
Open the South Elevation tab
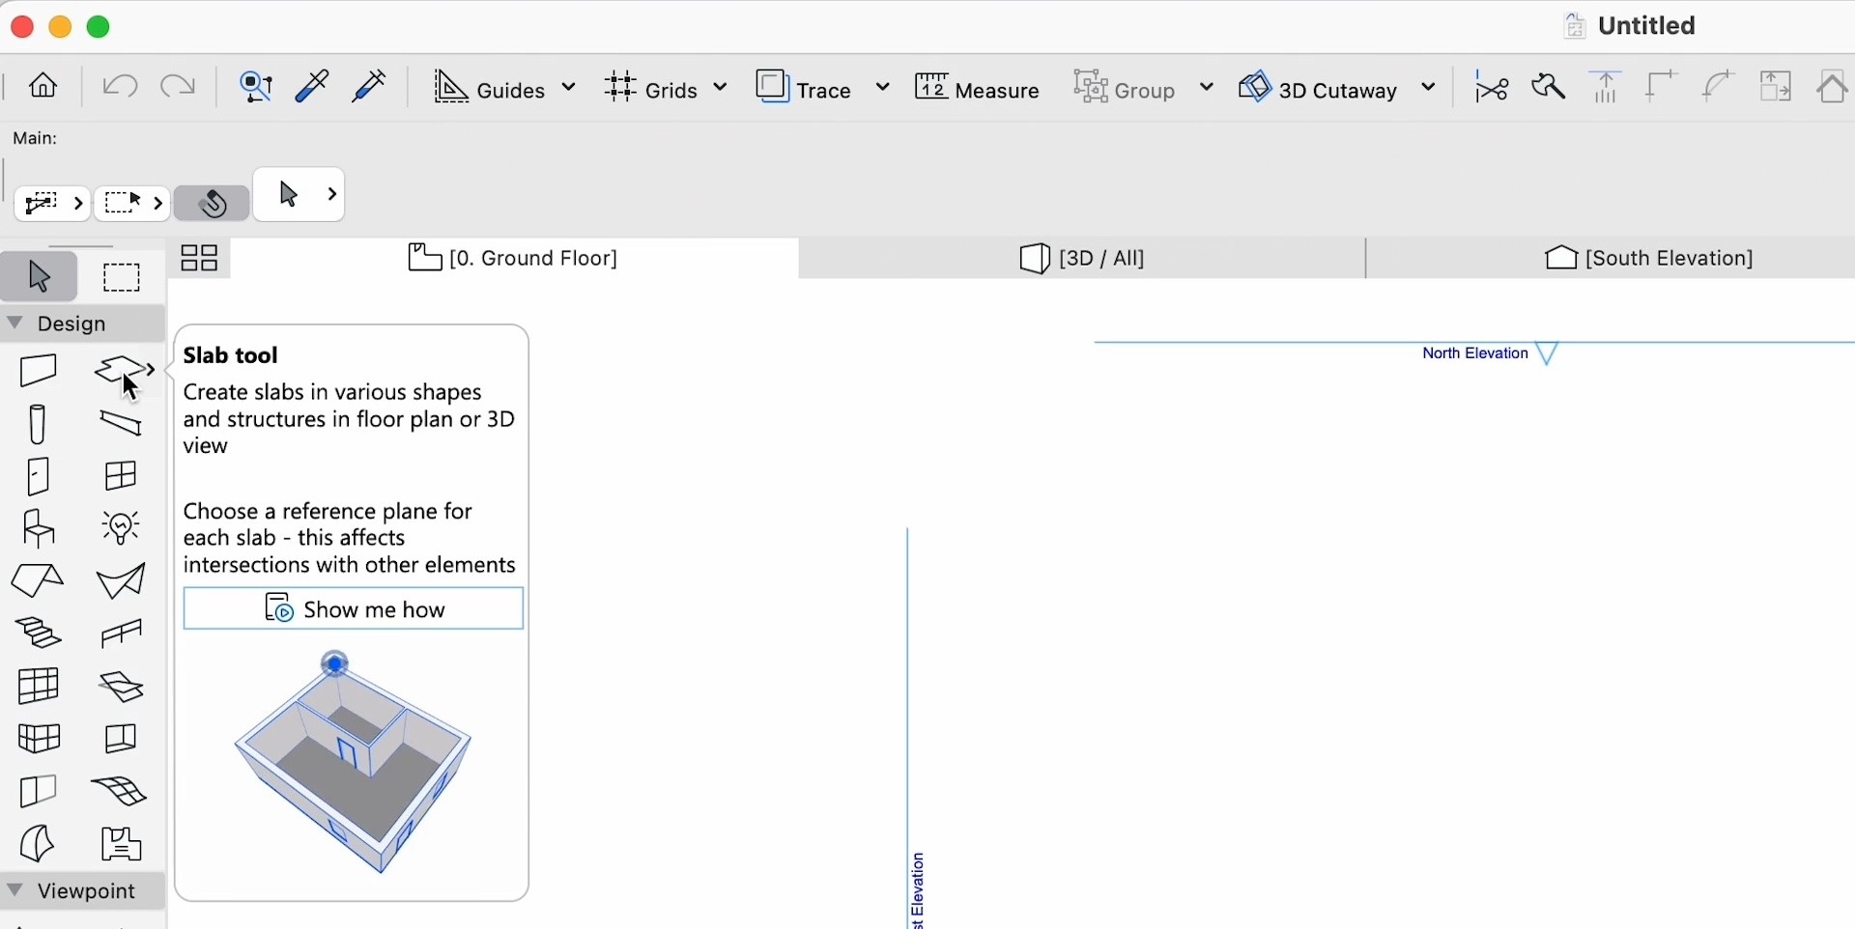tap(1650, 259)
